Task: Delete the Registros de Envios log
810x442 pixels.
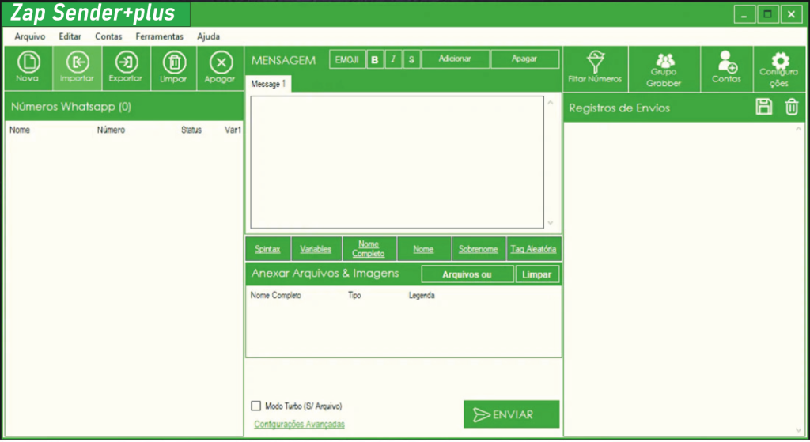Action: click(791, 107)
